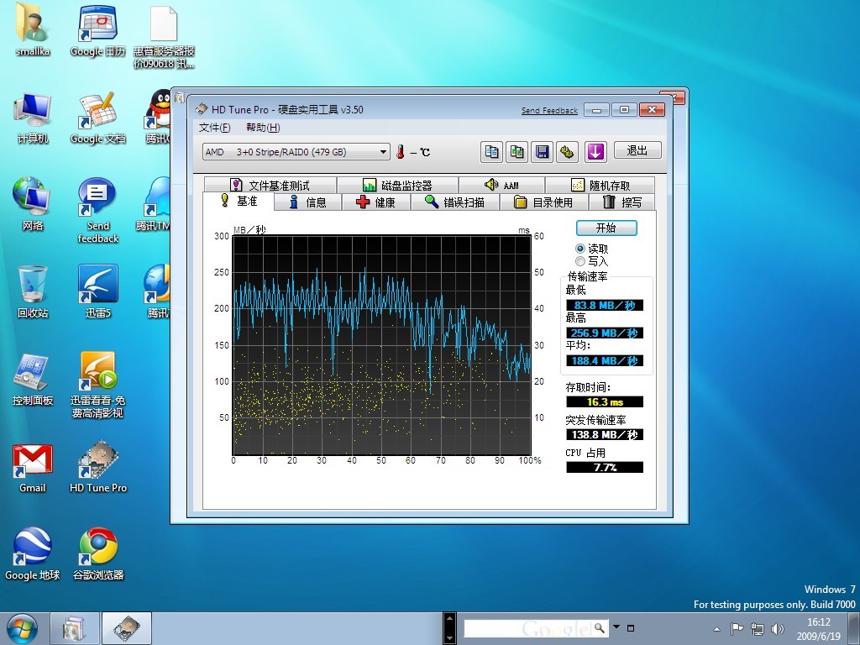This screenshot has height=645, width=860.
Task: Select the 写入 (Write) radio button
Action: click(580, 261)
